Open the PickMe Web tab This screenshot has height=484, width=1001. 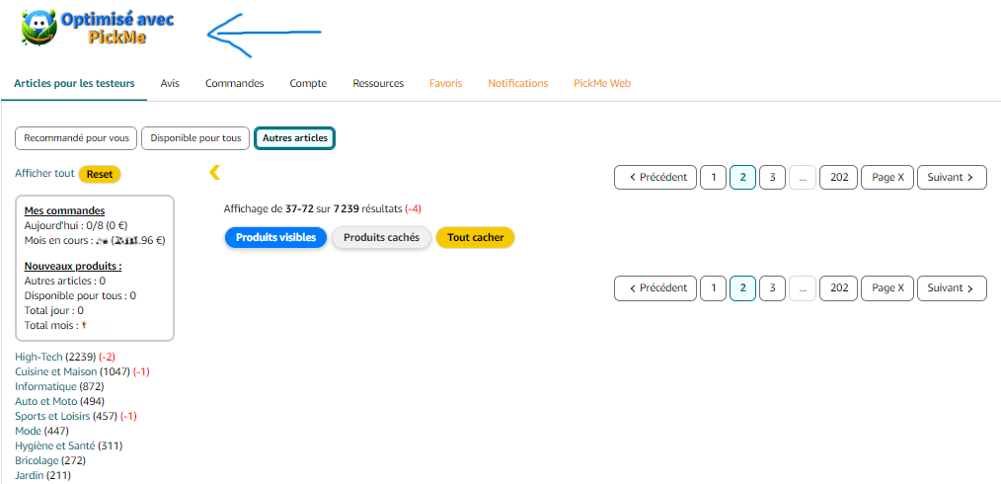pyautogui.click(x=601, y=83)
